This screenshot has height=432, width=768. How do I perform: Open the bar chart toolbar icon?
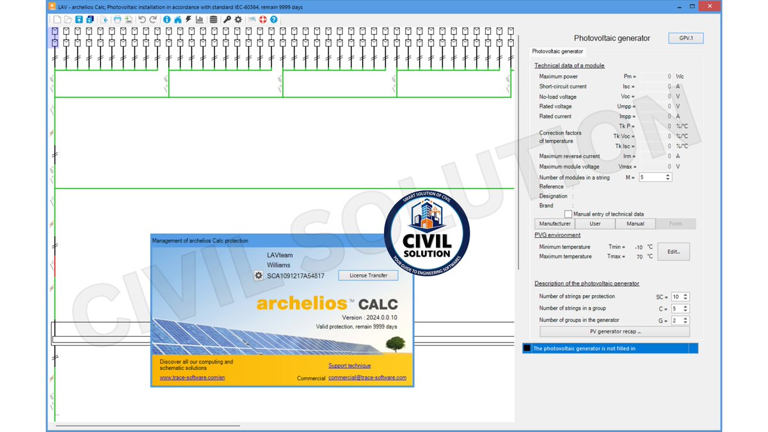pos(200,20)
